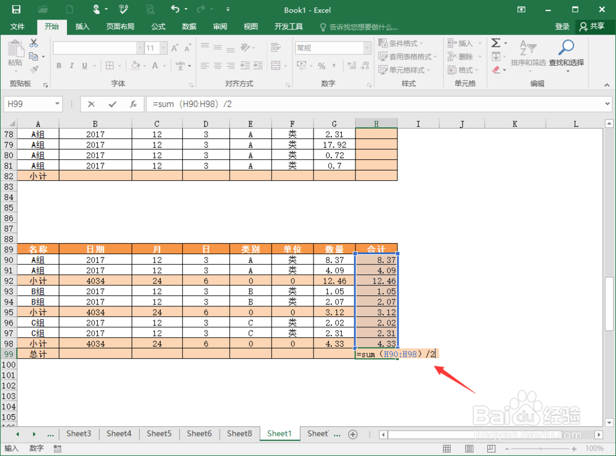The width and height of the screenshot is (616, 456).
Task: Click the Merge and Center icon
Action: tap(276, 65)
